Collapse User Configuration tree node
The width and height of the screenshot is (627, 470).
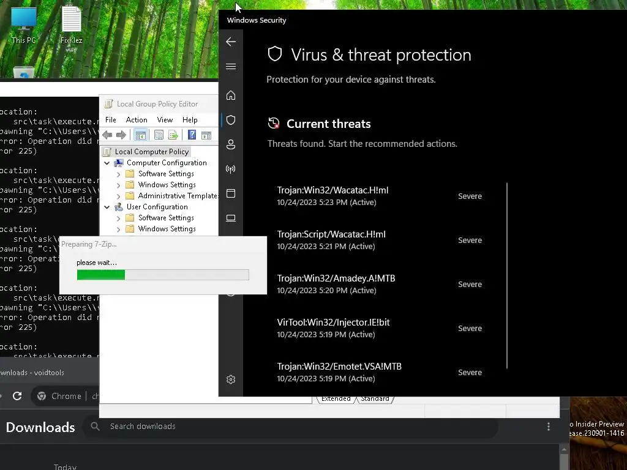107,207
